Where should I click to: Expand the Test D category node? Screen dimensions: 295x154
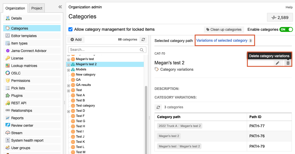pyautogui.click(x=69, y=111)
